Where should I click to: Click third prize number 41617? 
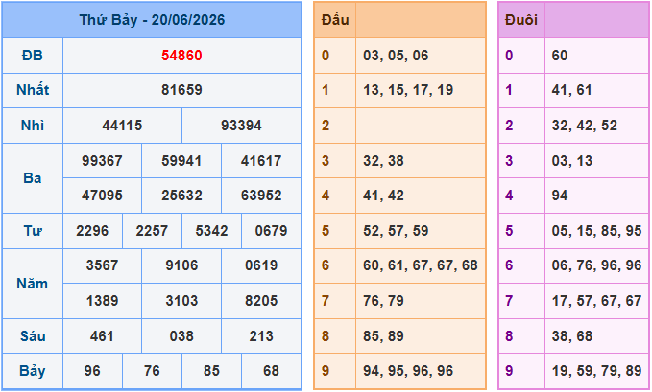tap(261, 161)
